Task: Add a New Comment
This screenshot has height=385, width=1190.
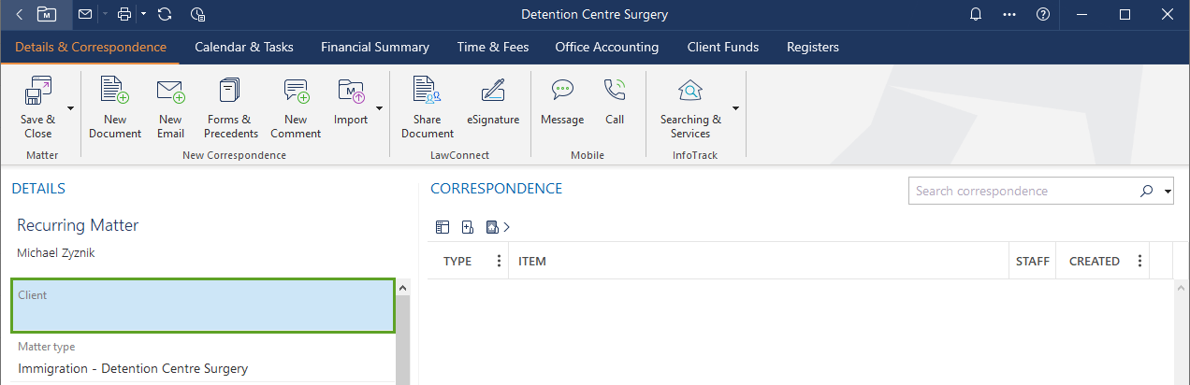Action: pos(296,92)
